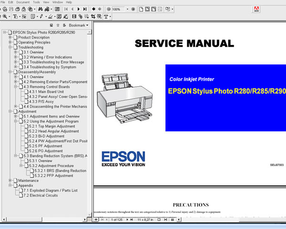286x229 pixels.
Task: Open bookmark 5.2.3 Bi-D Adjustment
Action: pyautogui.click(x=47, y=136)
